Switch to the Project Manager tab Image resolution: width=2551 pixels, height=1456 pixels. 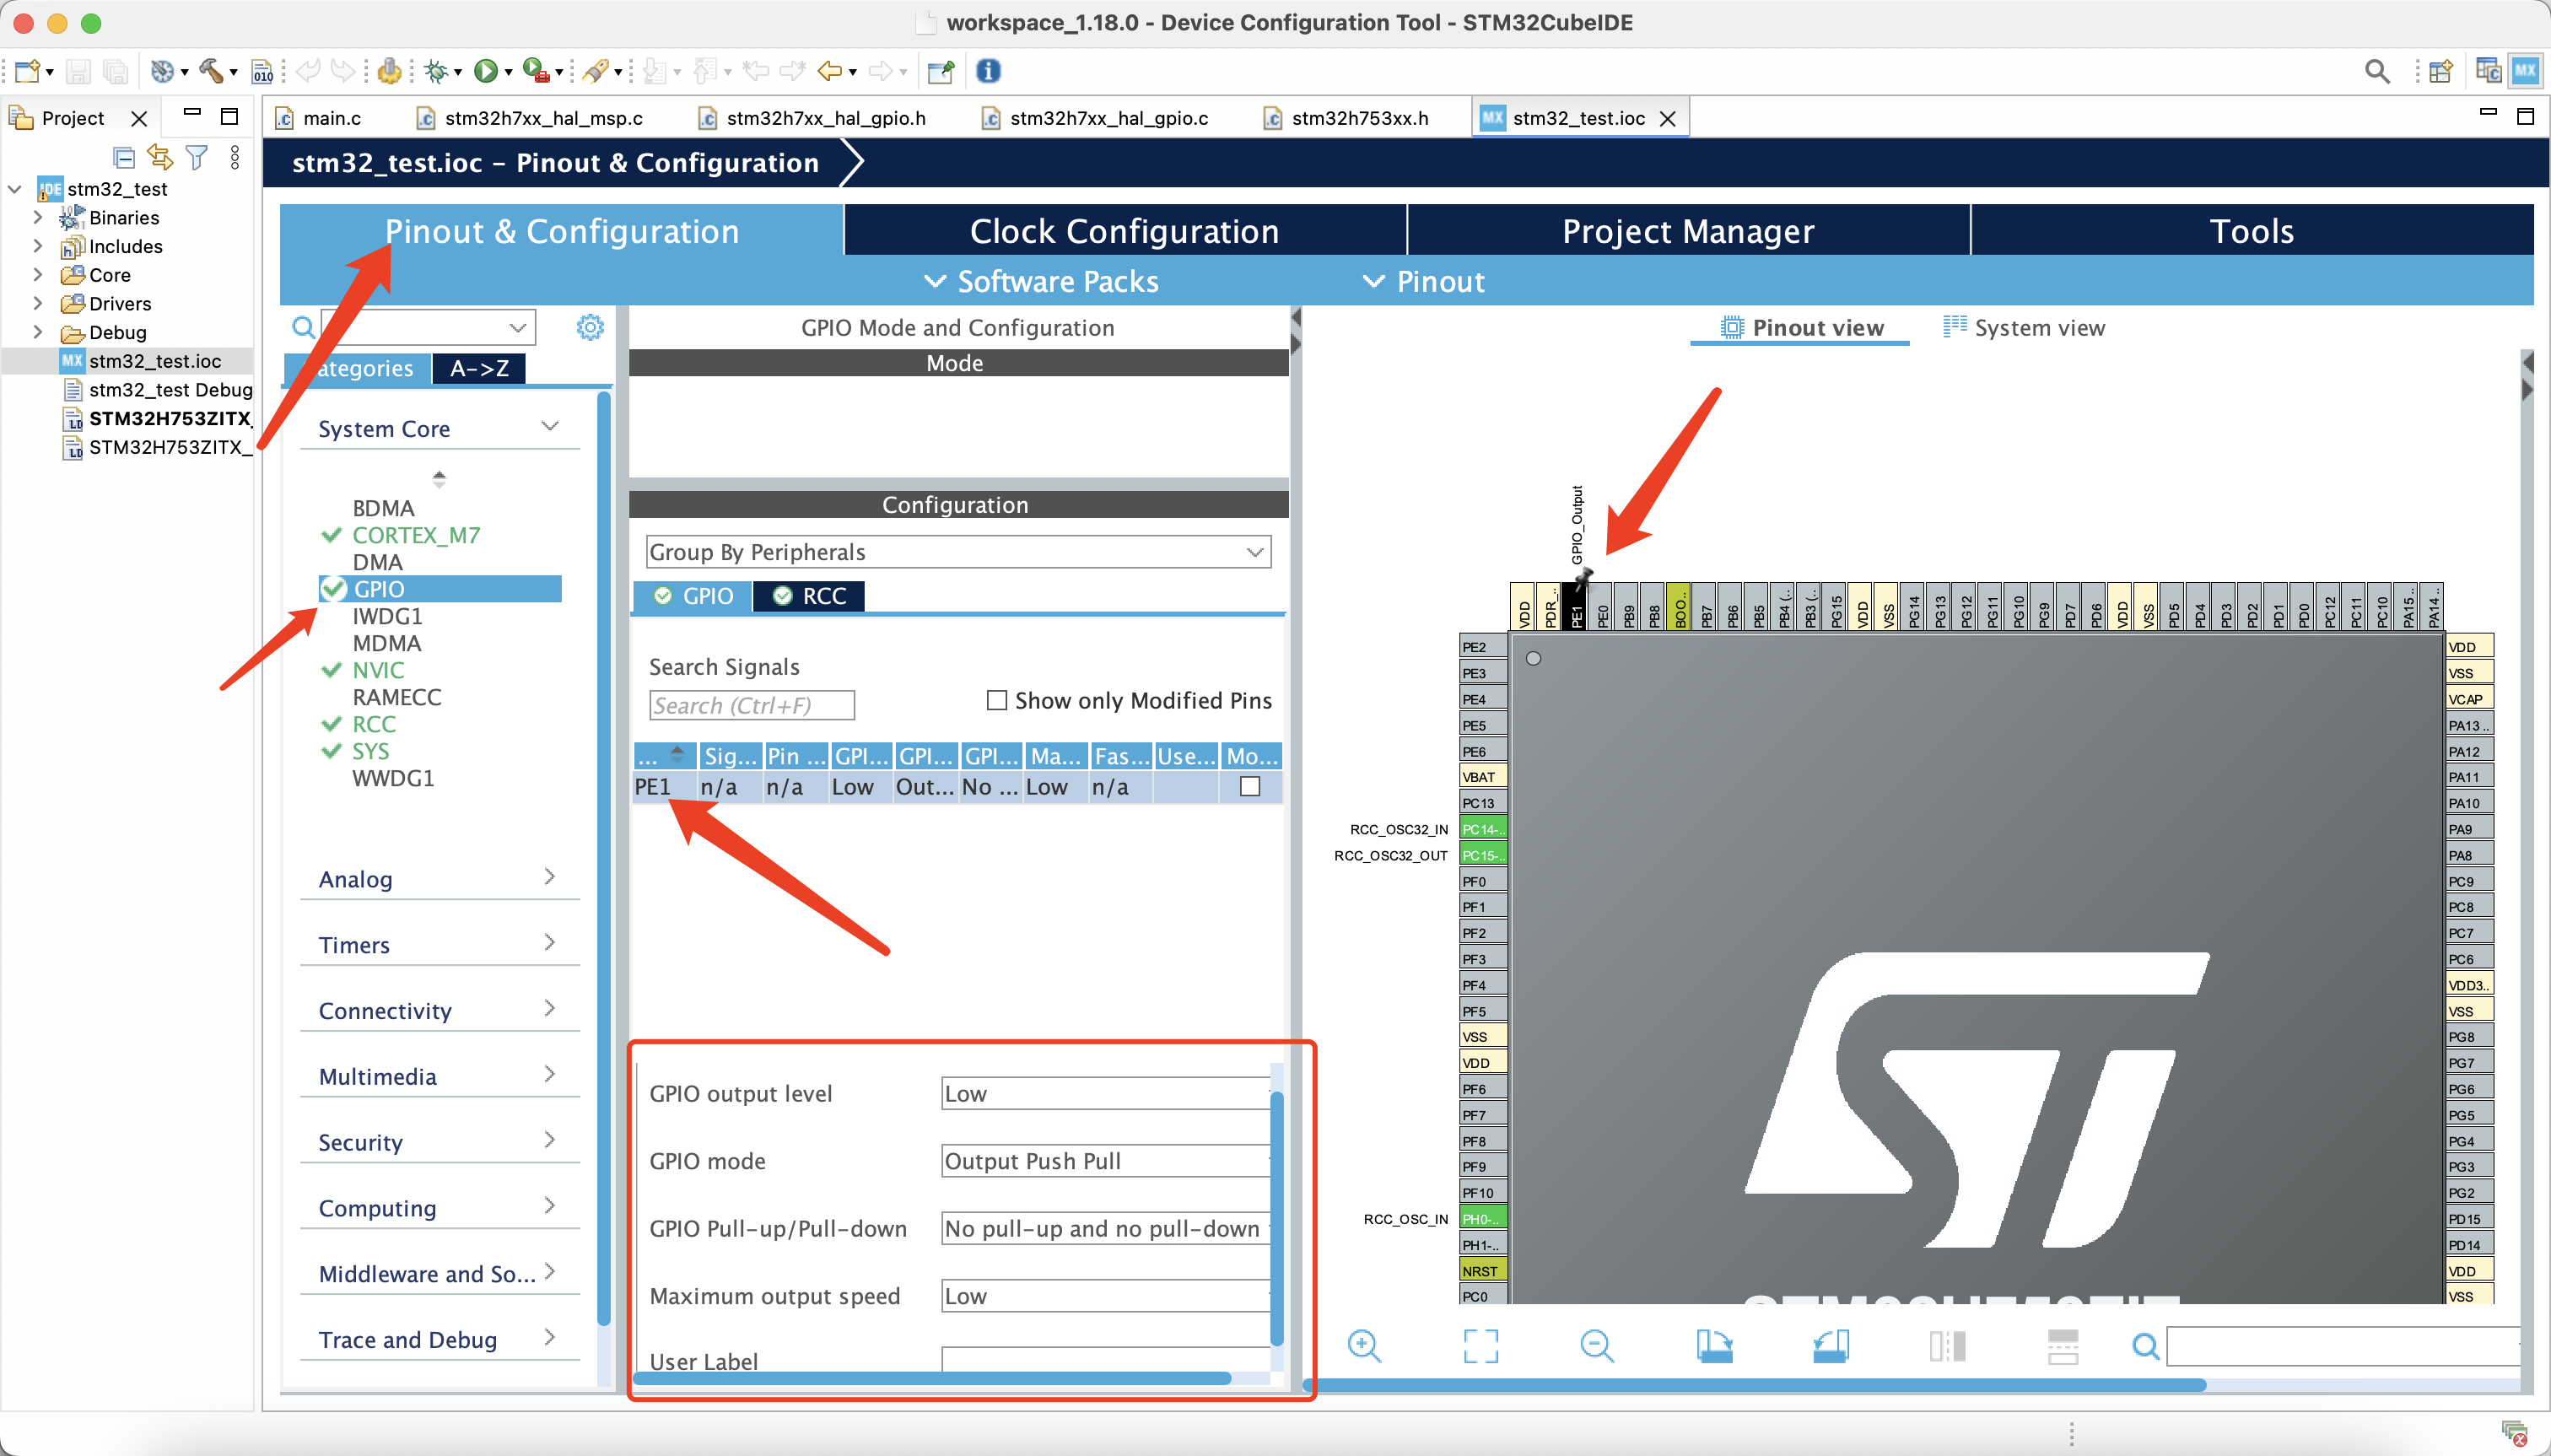pyautogui.click(x=1688, y=231)
